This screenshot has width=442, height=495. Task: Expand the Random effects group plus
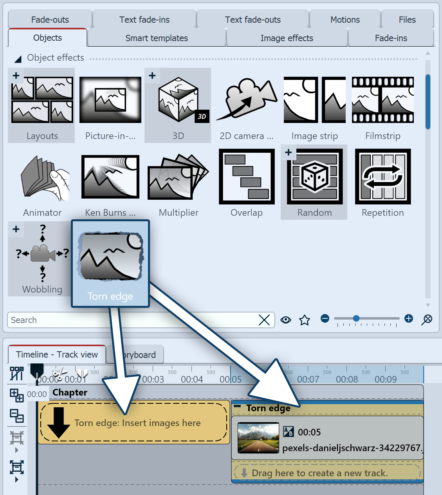tap(289, 152)
